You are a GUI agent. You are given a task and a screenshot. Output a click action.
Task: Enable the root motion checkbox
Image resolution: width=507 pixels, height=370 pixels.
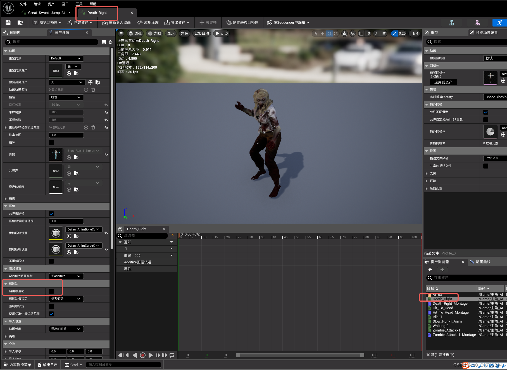(x=51, y=291)
